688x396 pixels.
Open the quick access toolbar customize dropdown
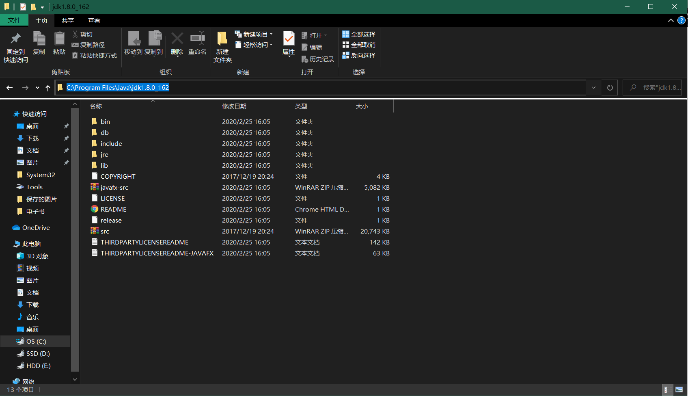42,7
